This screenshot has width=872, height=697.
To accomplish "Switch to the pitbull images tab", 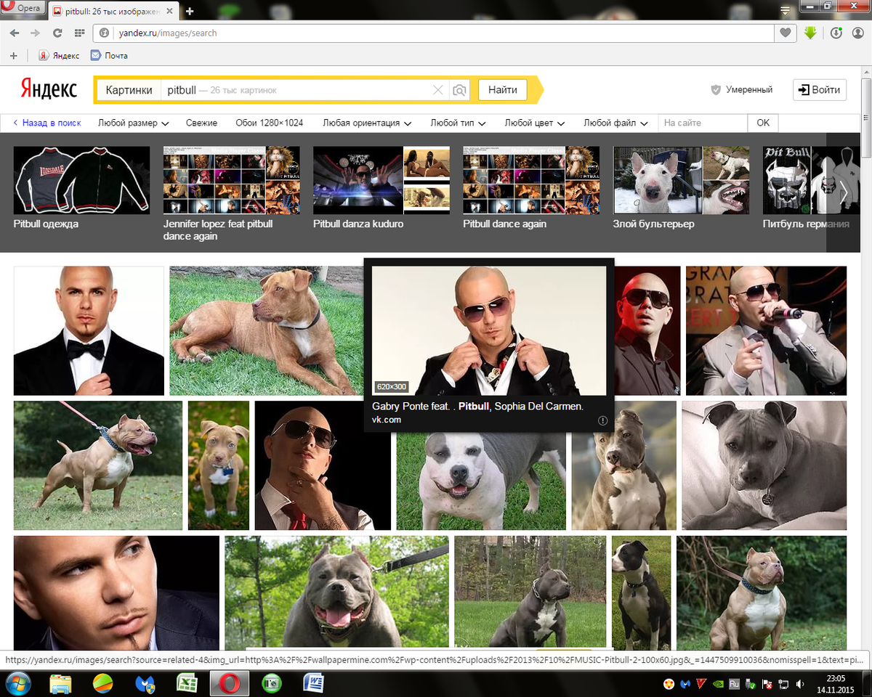I will pyautogui.click(x=114, y=11).
